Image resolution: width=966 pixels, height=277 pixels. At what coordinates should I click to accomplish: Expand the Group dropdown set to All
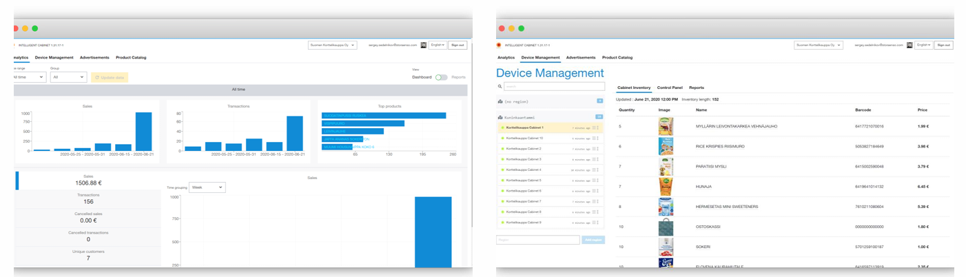coord(68,77)
